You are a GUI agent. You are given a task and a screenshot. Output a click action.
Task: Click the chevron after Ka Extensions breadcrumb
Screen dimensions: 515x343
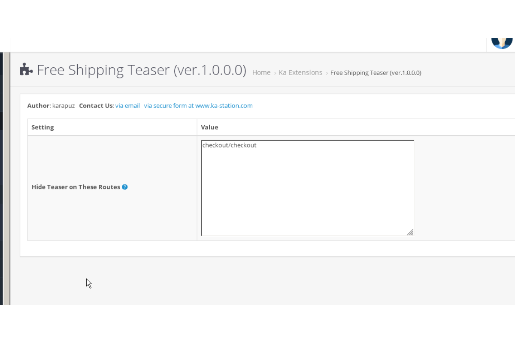click(x=327, y=73)
